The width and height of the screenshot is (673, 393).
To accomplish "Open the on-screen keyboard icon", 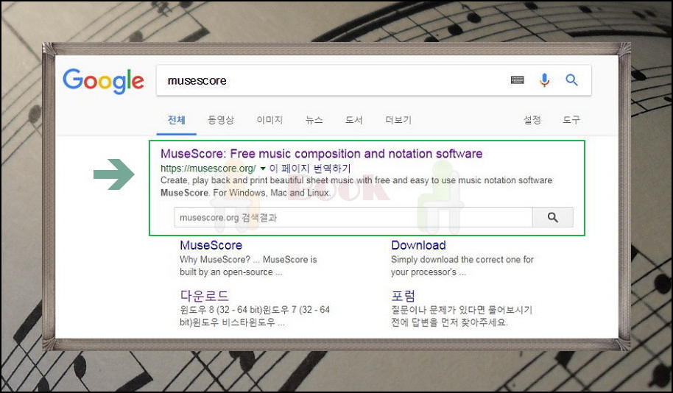I will pyautogui.click(x=517, y=80).
